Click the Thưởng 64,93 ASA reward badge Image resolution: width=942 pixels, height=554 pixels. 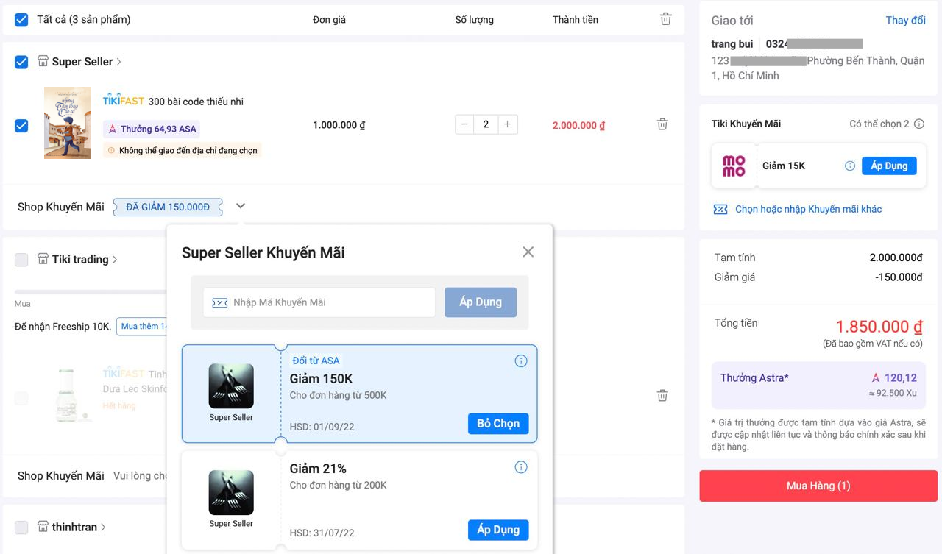click(x=152, y=129)
